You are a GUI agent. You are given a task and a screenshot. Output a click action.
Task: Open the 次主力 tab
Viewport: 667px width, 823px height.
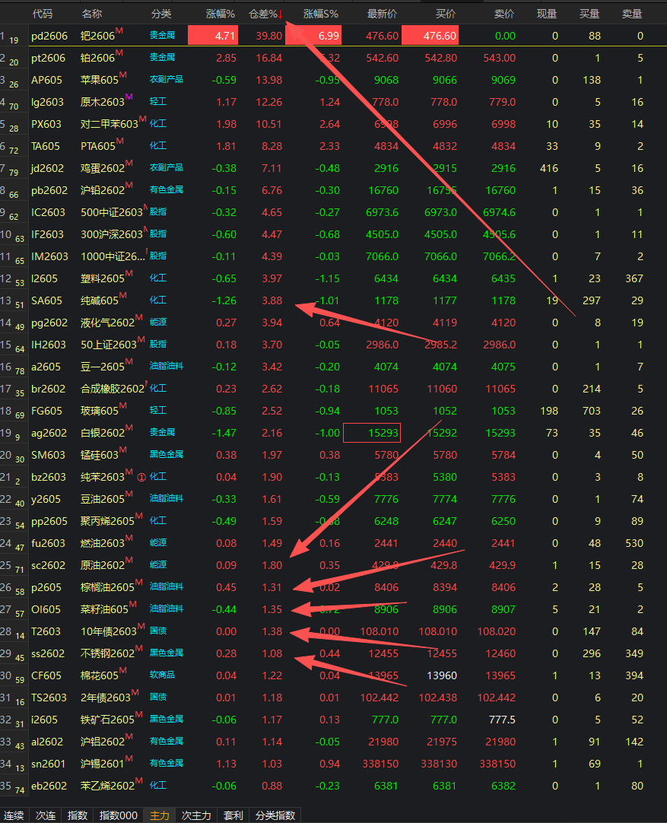(x=196, y=815)
